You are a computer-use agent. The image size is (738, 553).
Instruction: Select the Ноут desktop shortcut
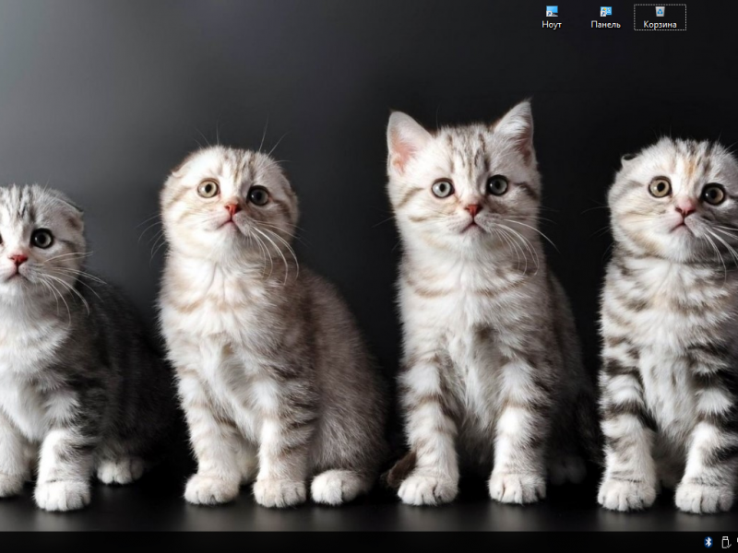click(x=551, y=17)
